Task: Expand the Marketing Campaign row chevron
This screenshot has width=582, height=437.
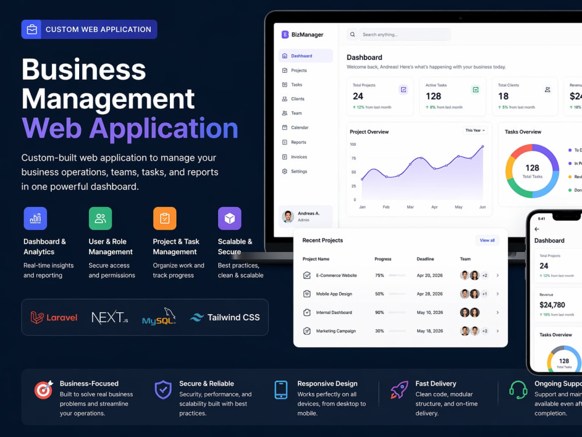Action: click(x=498, y=331)
